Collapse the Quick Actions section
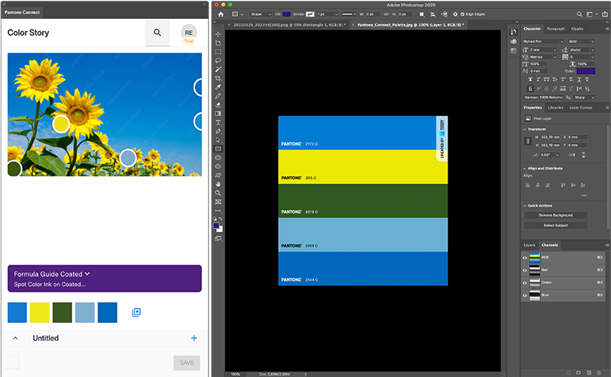Image resolution: width=611 pixels, height=377 pixels. (524, 205)
